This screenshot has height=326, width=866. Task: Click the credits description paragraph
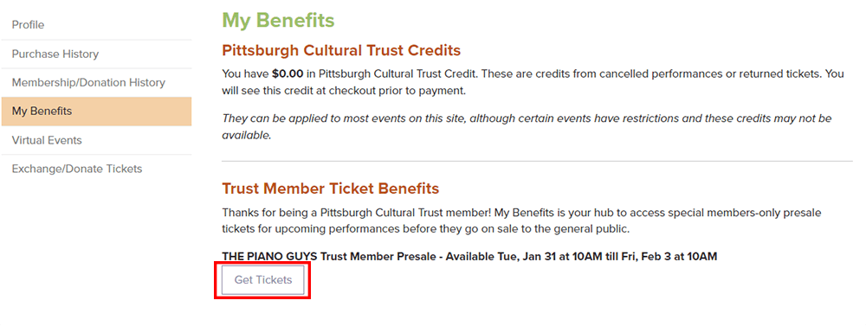(x=533, y=82)
